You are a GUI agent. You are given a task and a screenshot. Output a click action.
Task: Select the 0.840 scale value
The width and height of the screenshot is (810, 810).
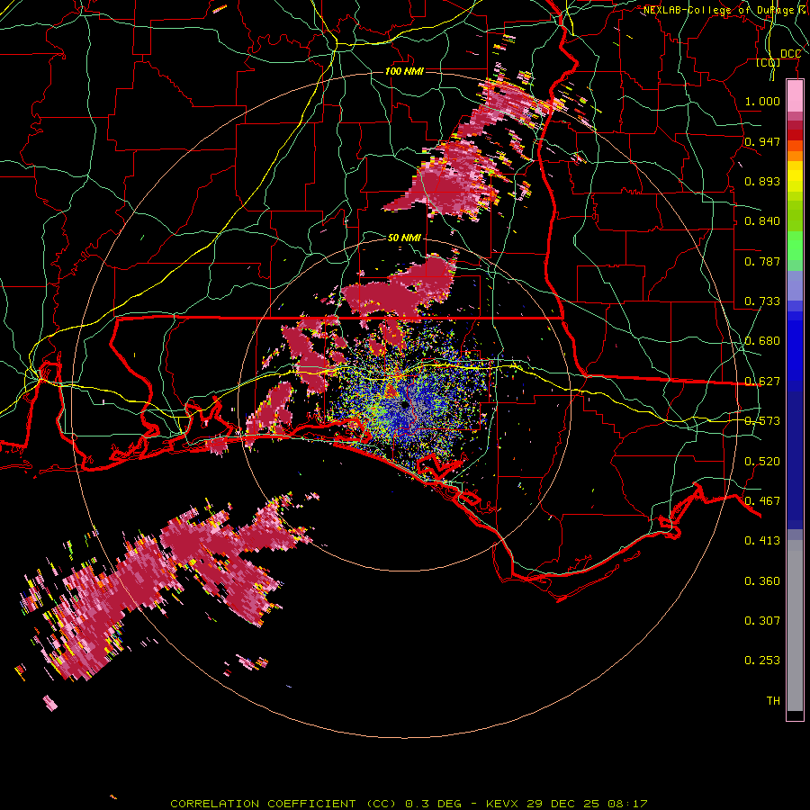point(762,221)
